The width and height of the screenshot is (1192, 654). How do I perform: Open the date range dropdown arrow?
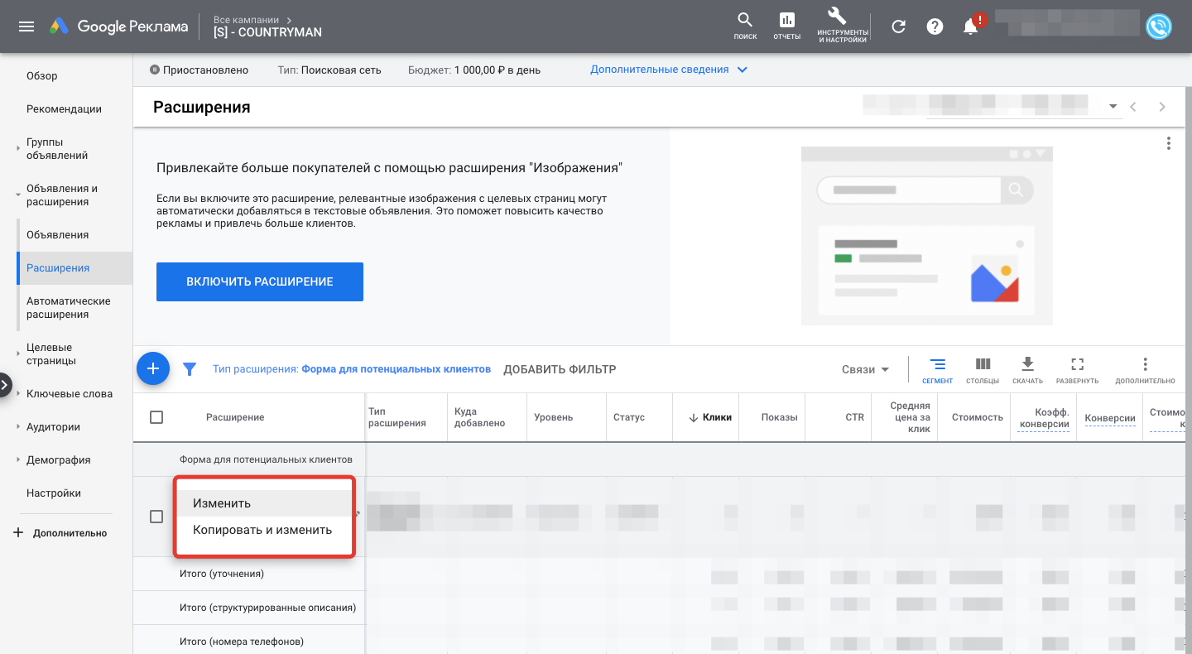(1113, 107)
